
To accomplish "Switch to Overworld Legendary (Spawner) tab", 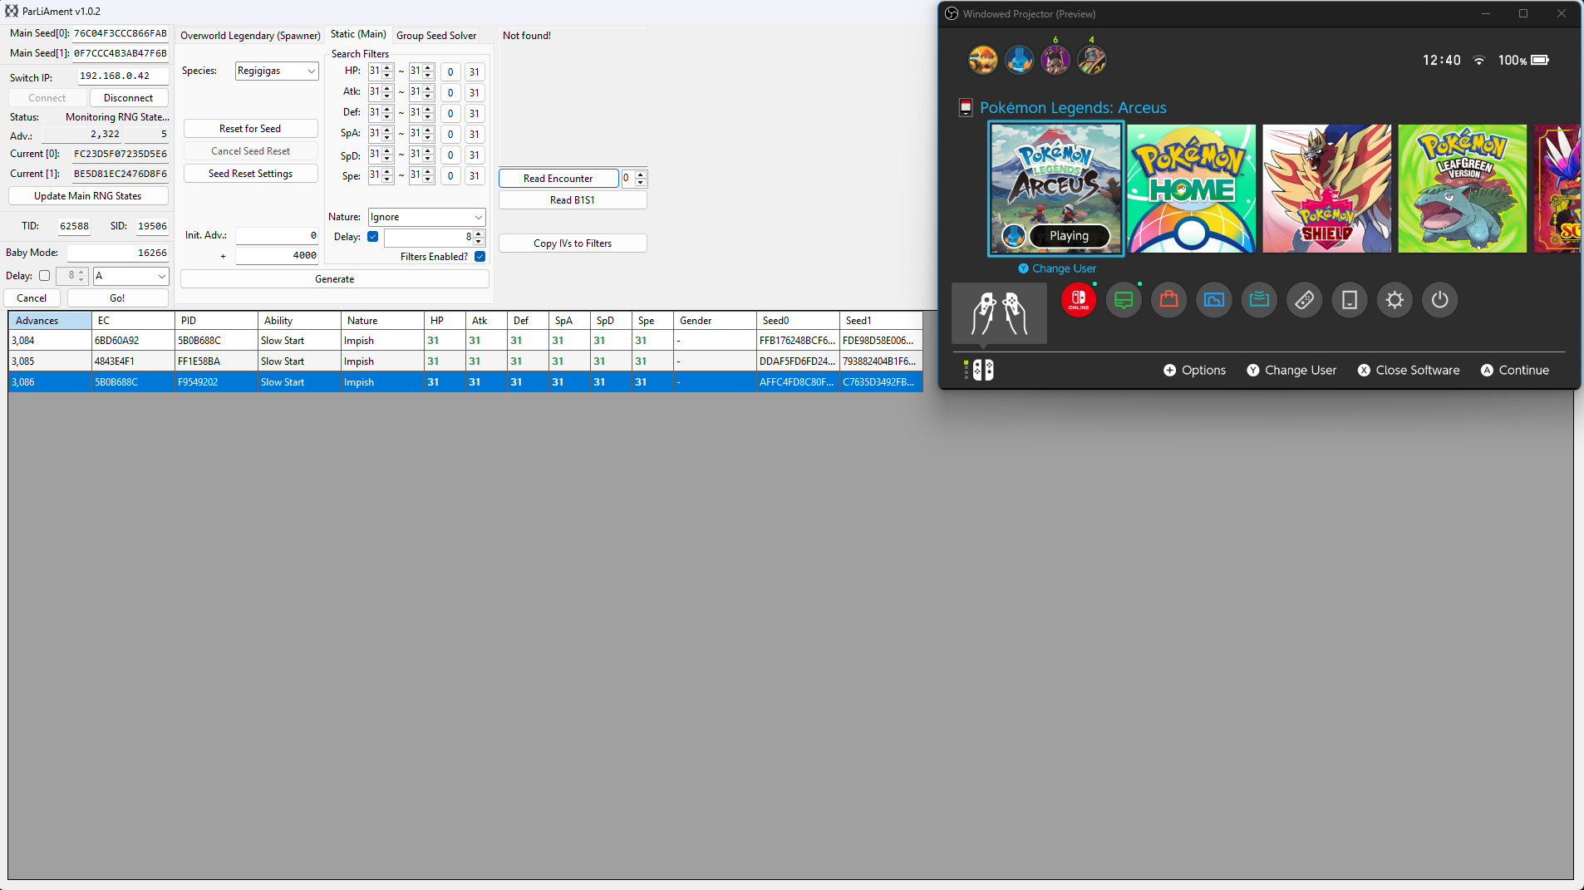I will point(250,36).
